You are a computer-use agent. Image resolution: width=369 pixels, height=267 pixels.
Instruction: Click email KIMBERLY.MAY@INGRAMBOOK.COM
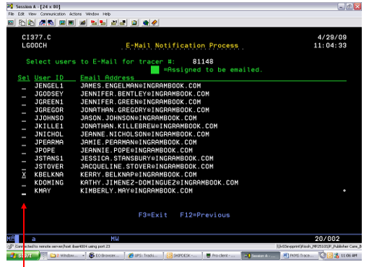[136, 191]
